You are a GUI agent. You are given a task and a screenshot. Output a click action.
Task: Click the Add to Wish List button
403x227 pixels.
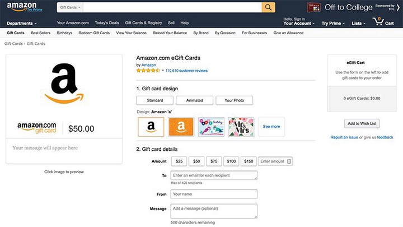pos(362,123)
